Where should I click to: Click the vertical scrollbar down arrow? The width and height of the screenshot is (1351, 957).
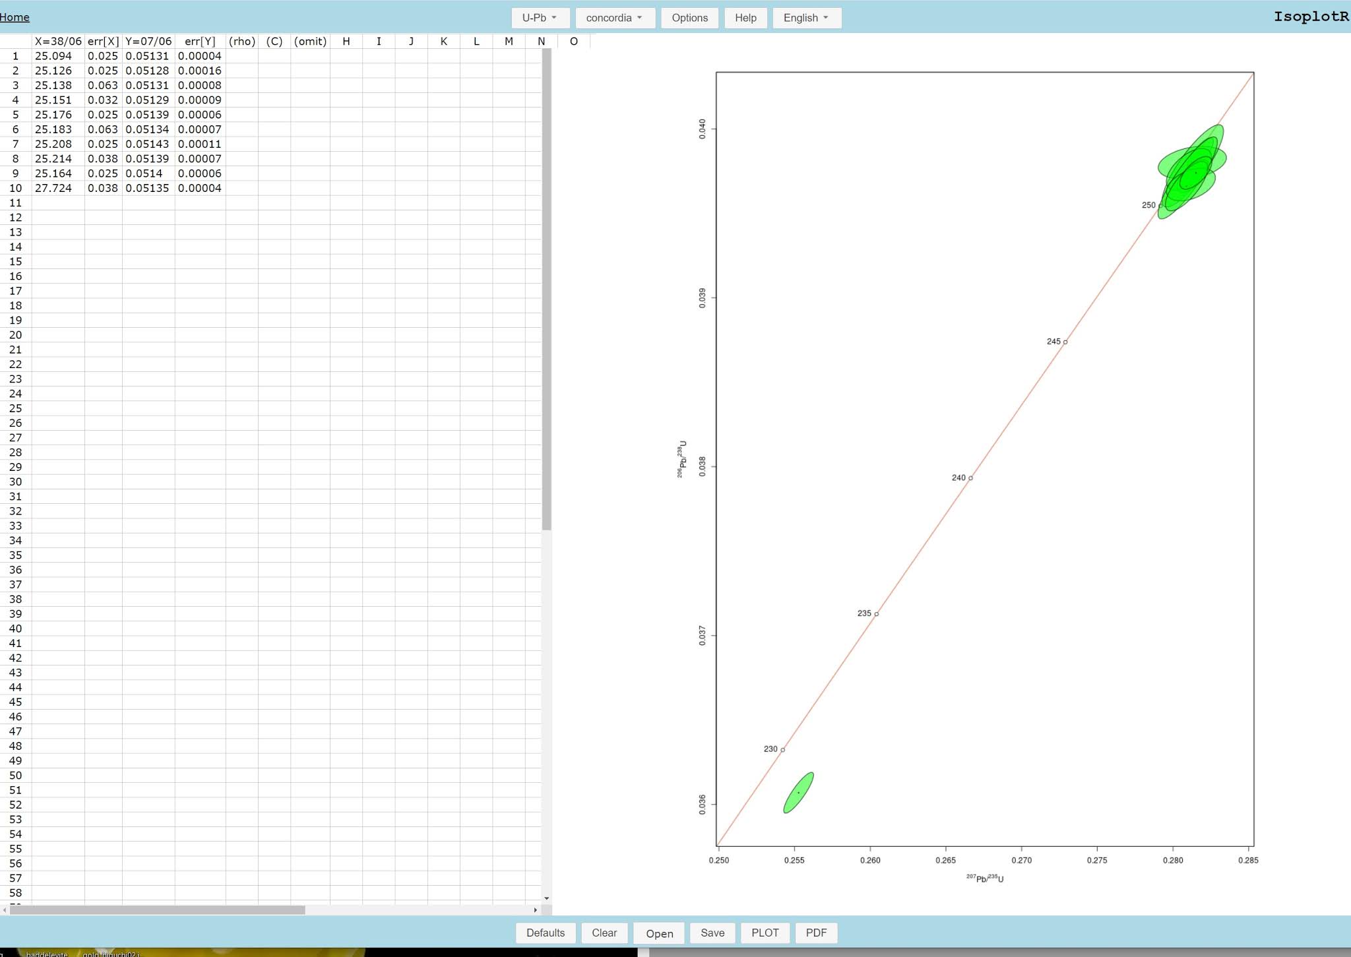[546, 898]
